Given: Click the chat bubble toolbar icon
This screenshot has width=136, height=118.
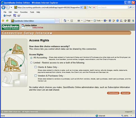Looking at the screenshot, I should (125, 21).
